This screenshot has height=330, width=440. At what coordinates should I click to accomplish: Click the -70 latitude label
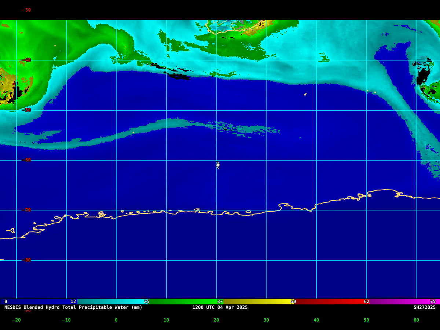26,210
